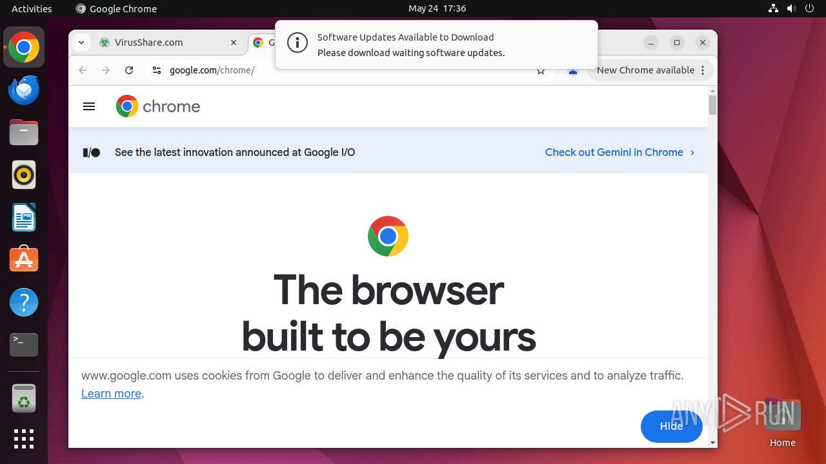Open the Files manager dock icon
Viewport: 826px width, 464px height.
click(24, 133)
